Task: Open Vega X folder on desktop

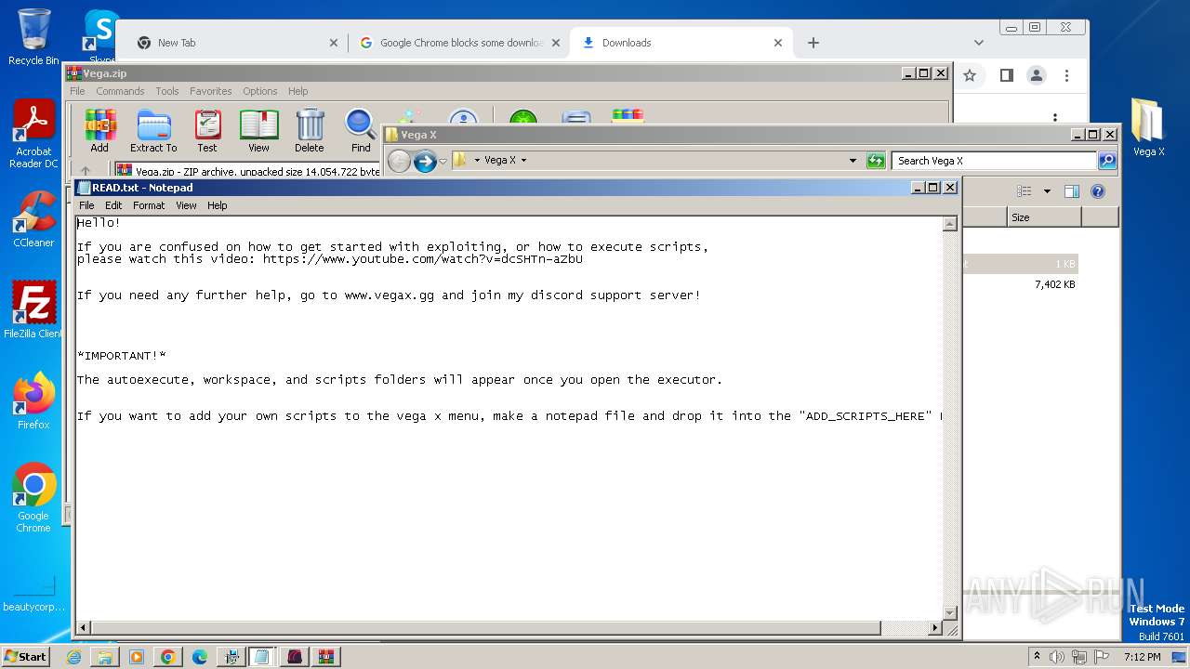Action: [1148, 127]
